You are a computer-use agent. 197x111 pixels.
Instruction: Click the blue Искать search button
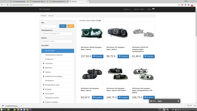[63, 26]
